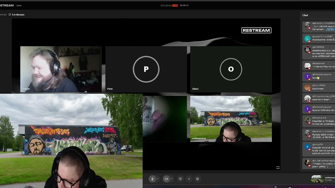The width and height of the screenshot is (335, 188).
Task: Select hagge's video tile
Action: [61, 69]
